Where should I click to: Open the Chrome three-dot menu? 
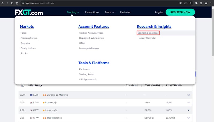click(x=211, y=3)
